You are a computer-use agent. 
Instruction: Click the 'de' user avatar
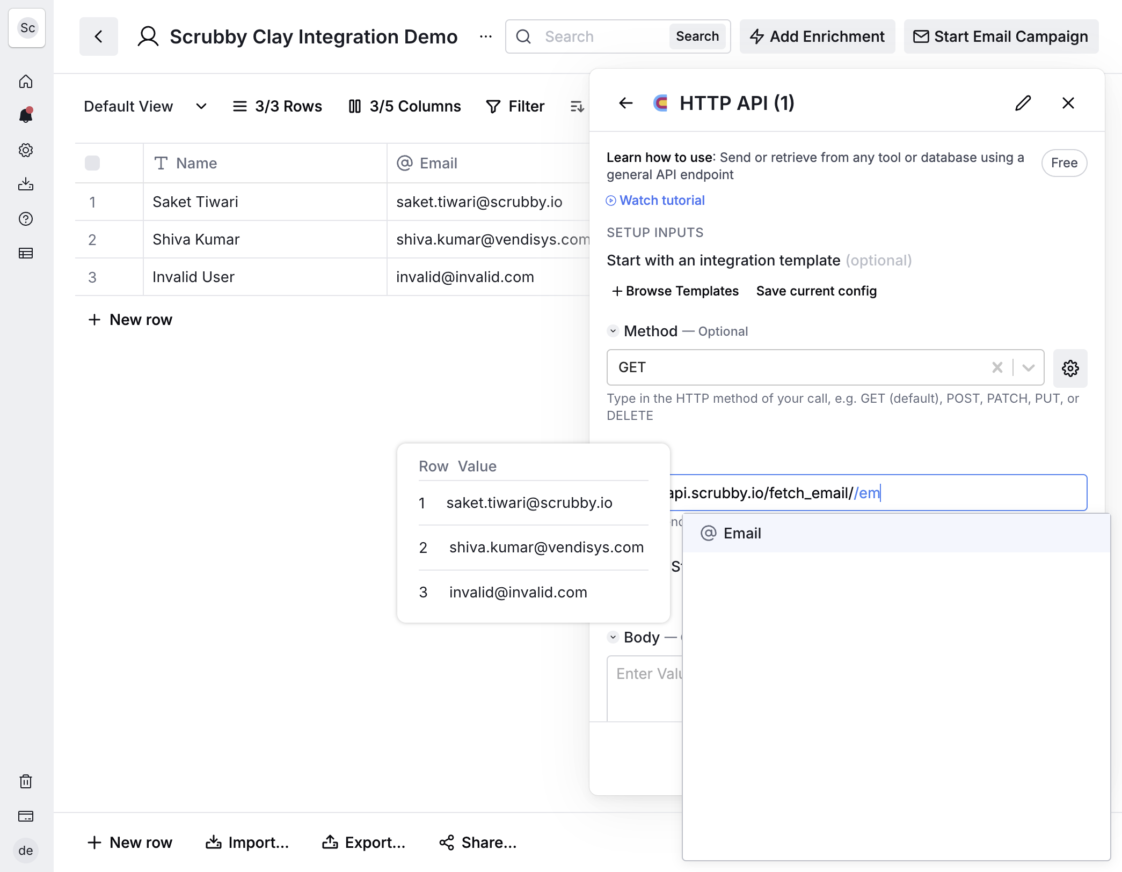coord(26,851)
